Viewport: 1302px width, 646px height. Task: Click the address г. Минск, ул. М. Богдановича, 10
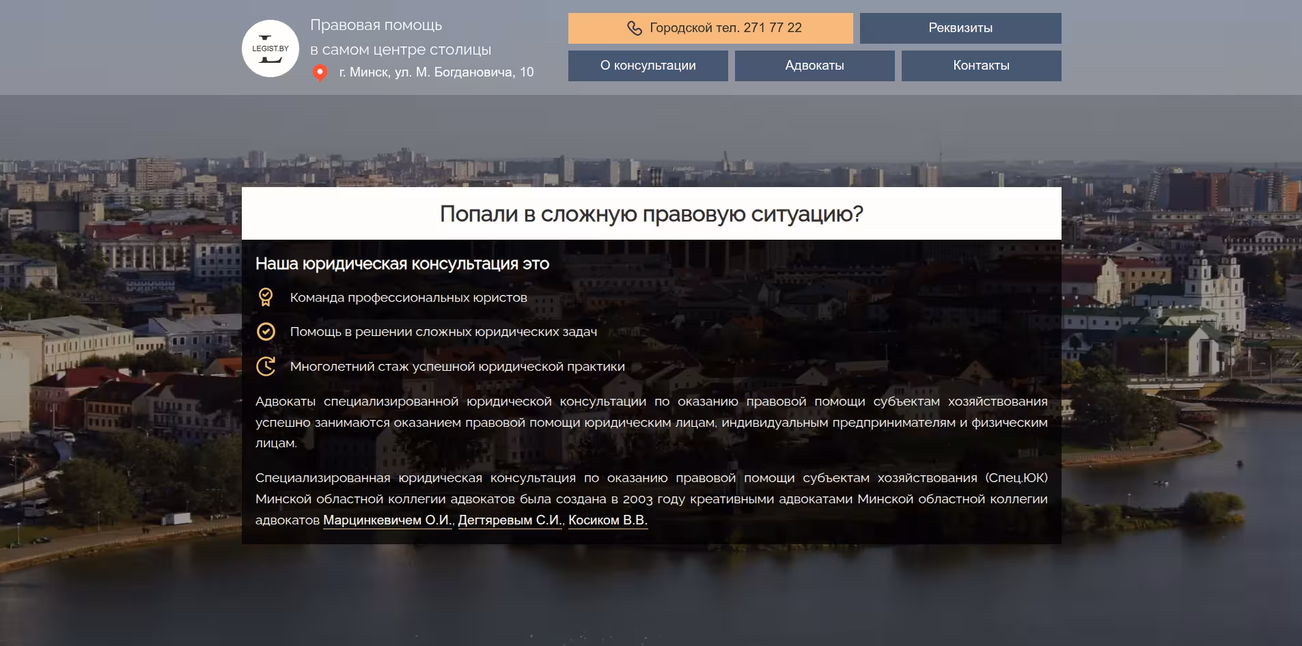pos(437,72)
